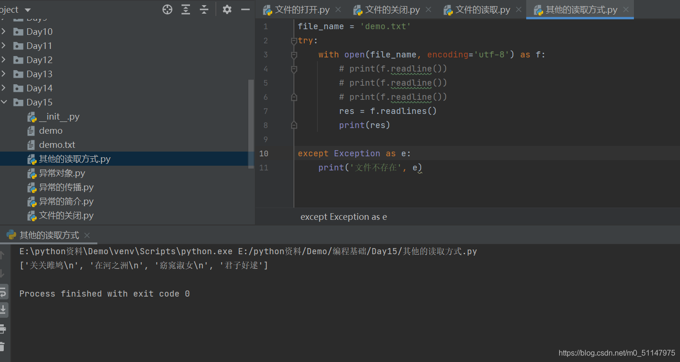Expand the Day11 folder
Screen dimensions: 680x362
[4, 46]
